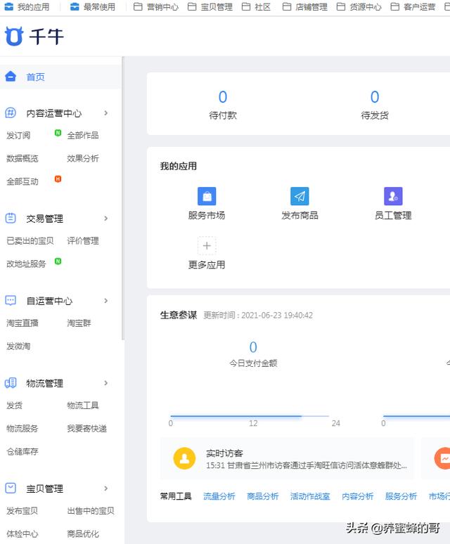450x544 pixels.
Task: Open the 流量分析 tool link
Action: click(219, 496)
